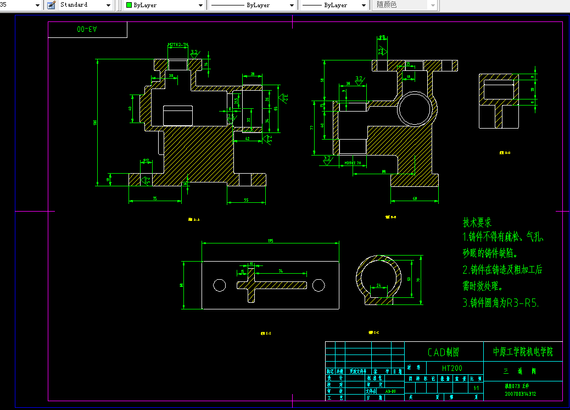This screenshot has height=410, width=570.
Task: Select the 75 base dimension text
Action: pyautogui.click(x=155, y=198)
